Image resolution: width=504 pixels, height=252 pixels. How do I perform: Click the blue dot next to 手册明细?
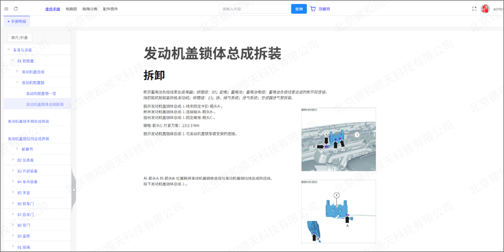click(x=8, y=21)
